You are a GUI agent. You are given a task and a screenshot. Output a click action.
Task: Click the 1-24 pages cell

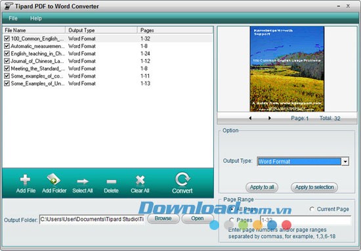tap(145, 53)
